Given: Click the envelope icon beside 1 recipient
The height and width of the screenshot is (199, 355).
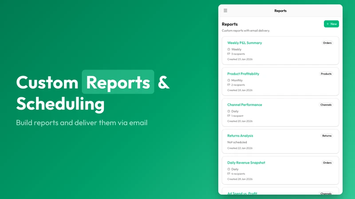Looking at the screenshot, I should pyautogui.click(x=229, y=115).
